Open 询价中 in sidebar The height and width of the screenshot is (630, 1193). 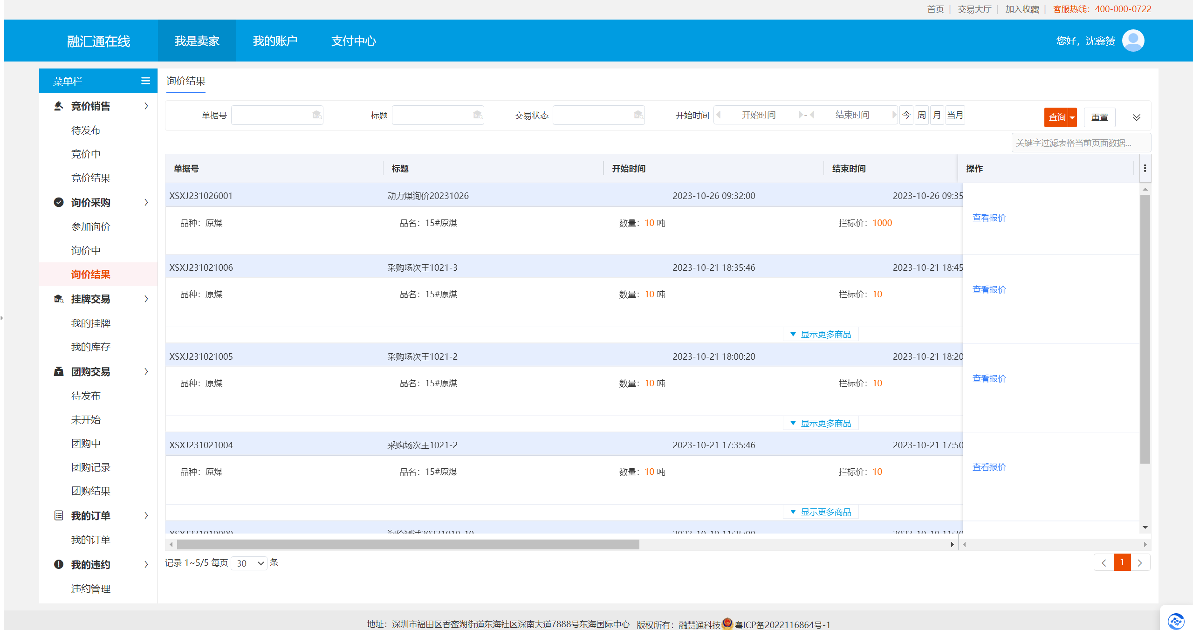[x=86, y=250]
